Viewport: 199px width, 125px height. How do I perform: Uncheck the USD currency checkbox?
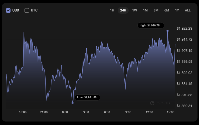pos(8,10)
